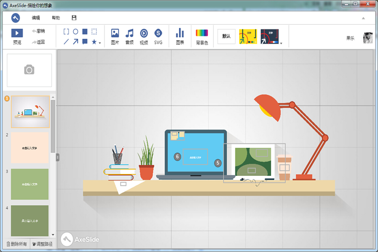The height and width of the screenshot is (252, 378).
Task: Add audio using the 音频 music icon
Action: click(129, 33)
